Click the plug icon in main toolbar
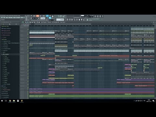156x117 pixels. coord(82,19)
